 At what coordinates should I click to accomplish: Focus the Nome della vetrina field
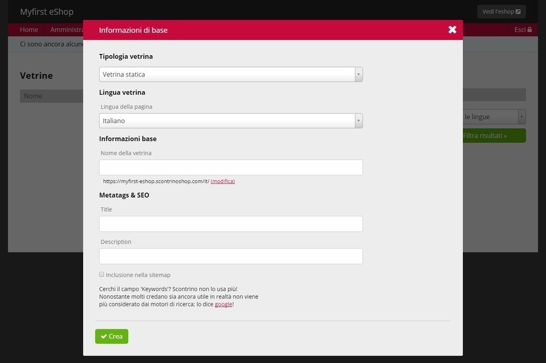coord(231,168)
